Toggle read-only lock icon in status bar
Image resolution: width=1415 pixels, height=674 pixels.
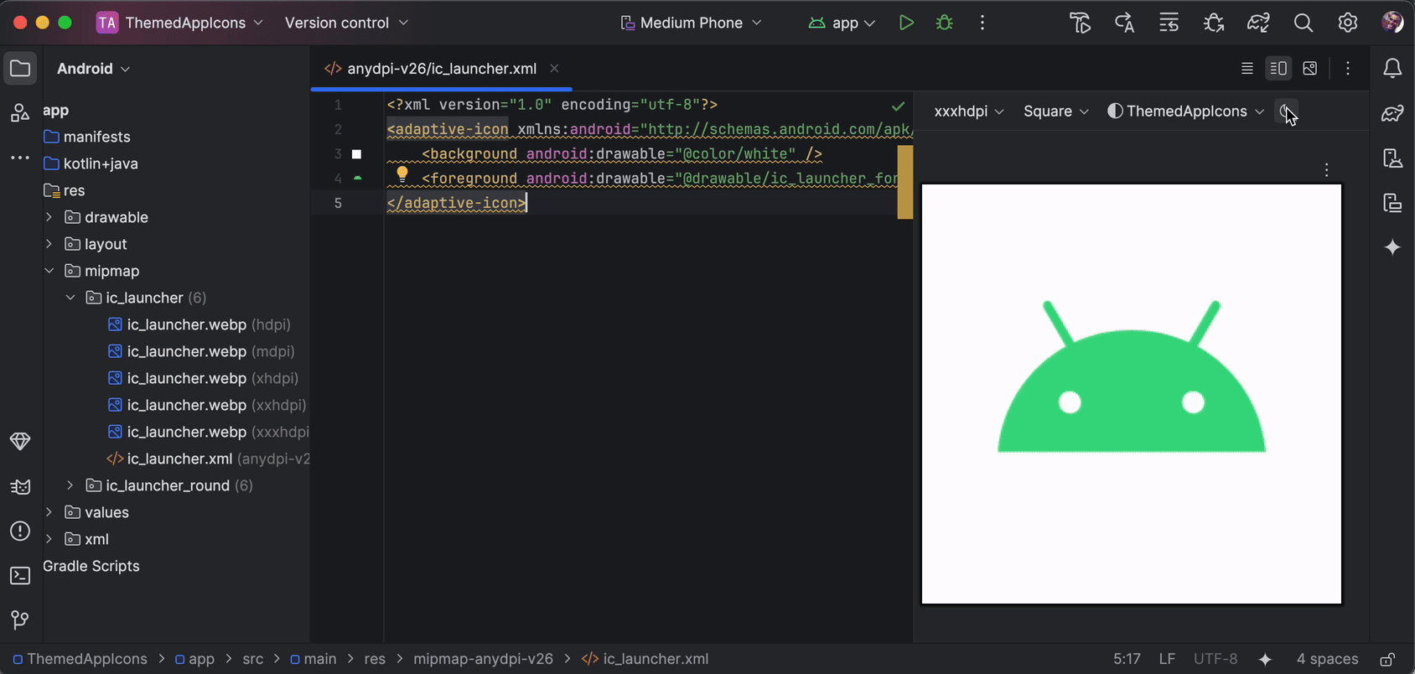click(x=1387, y=660)
